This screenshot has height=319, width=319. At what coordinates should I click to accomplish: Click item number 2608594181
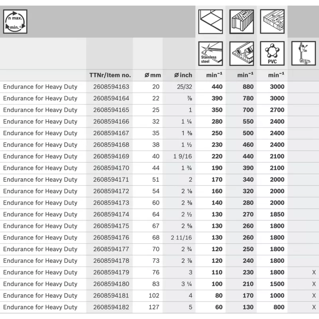[111, 295]
